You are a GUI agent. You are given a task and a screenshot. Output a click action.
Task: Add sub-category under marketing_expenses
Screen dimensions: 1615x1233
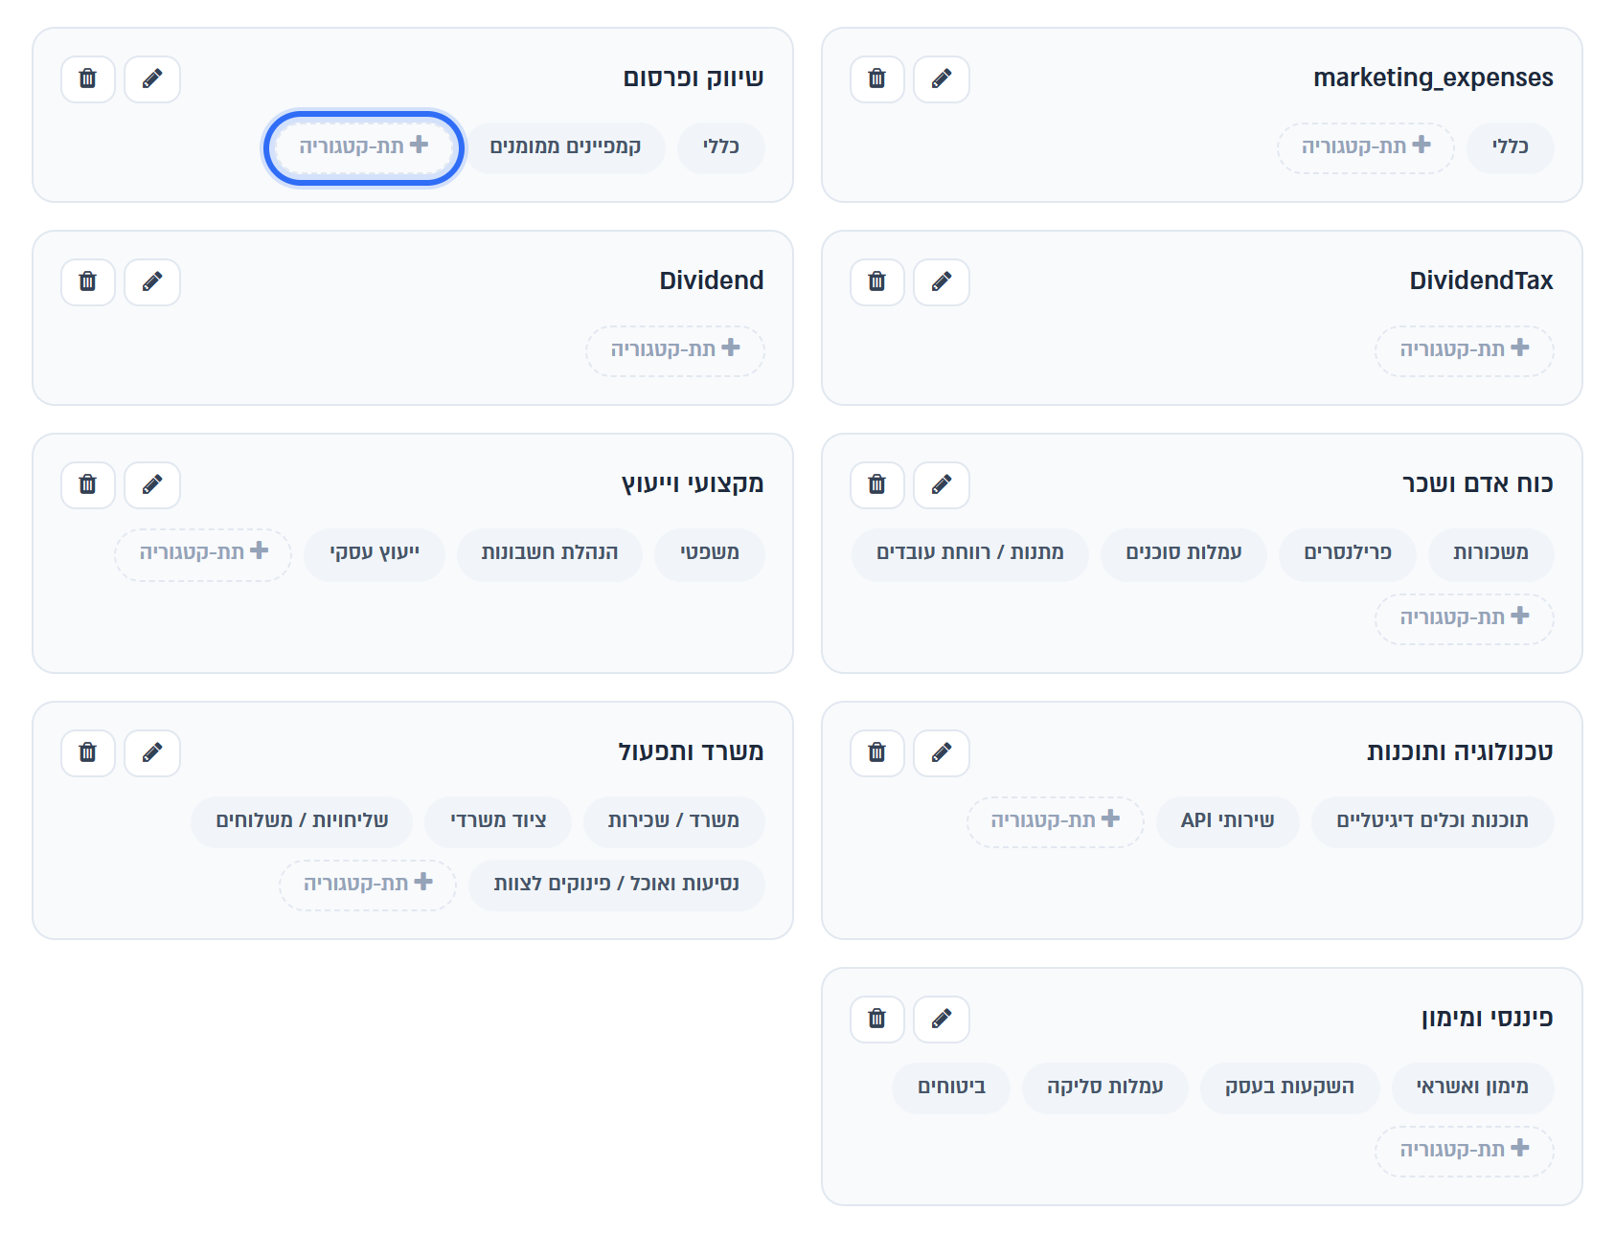tap(1366, 147)
